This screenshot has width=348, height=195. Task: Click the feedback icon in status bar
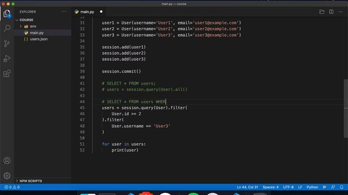(333, 187)
